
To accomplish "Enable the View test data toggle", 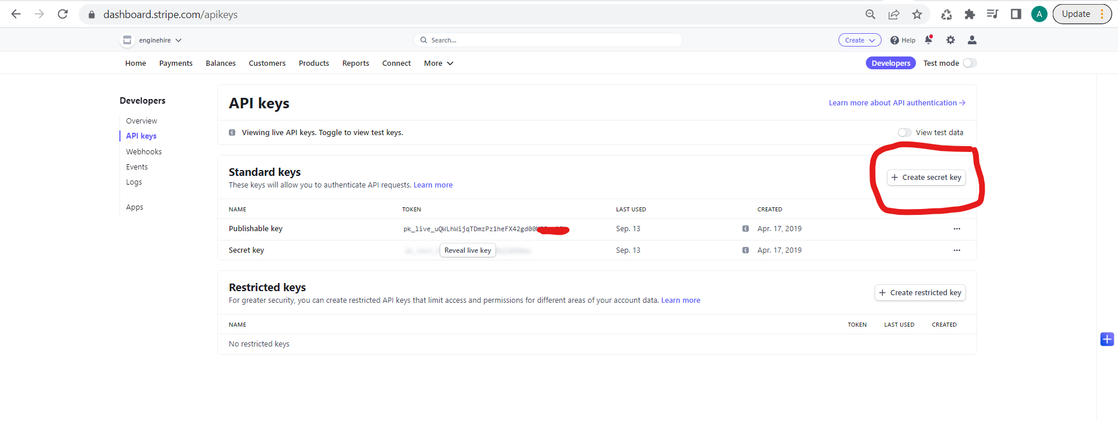I will click(904, 133).
